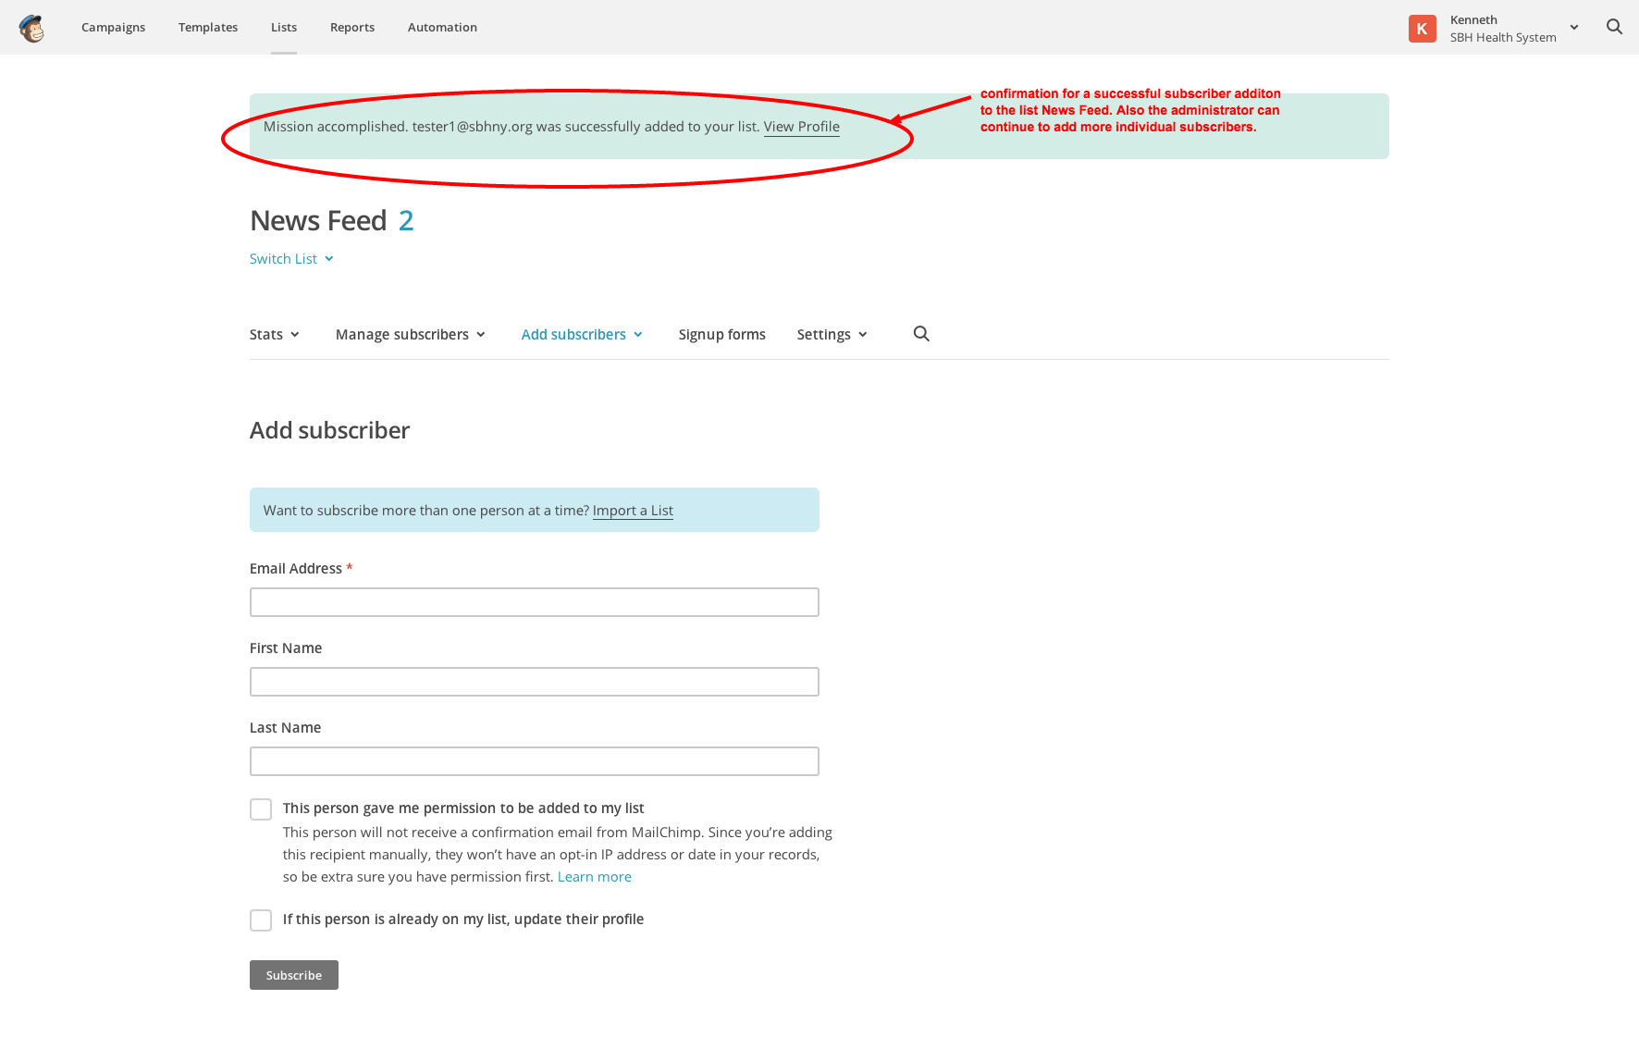Click the MailChimp monkey logo
The image size is (1639, 1049).
[x=31, y=28]
